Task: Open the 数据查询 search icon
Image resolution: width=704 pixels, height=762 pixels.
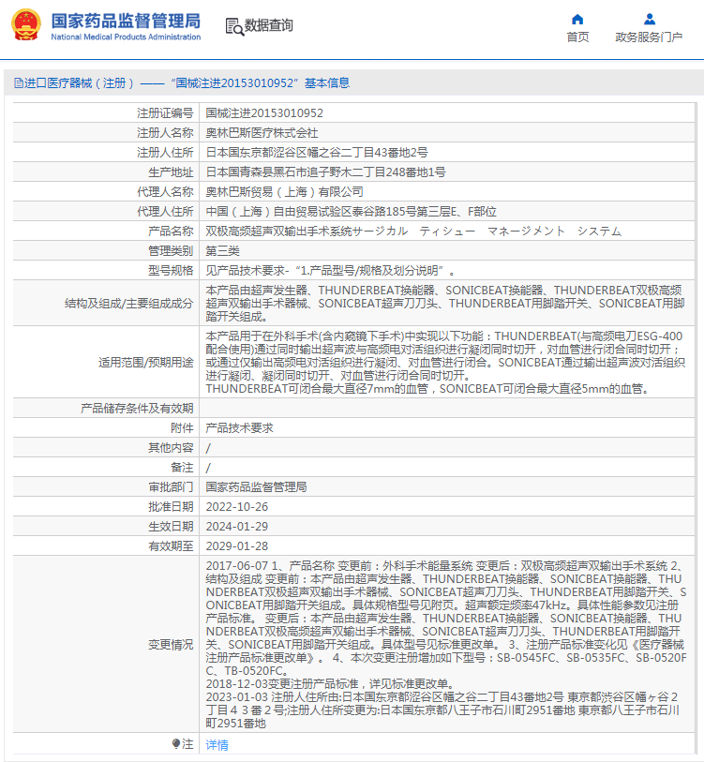Action: 234,27
